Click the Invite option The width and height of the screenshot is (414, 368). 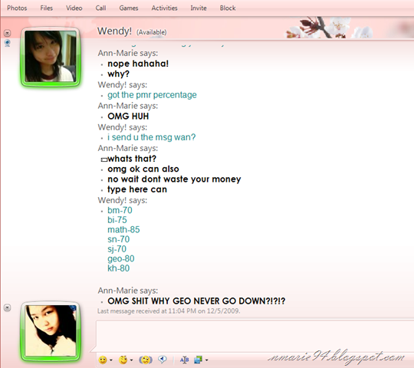[199, 8]
